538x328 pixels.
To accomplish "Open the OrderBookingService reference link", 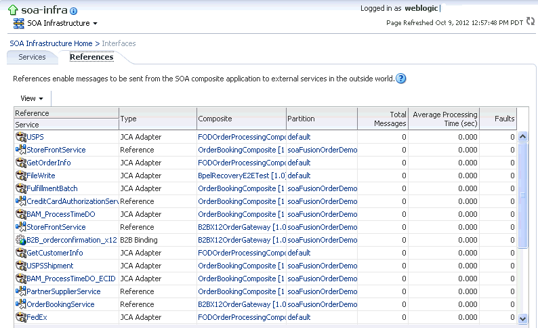I will [60, 304].
